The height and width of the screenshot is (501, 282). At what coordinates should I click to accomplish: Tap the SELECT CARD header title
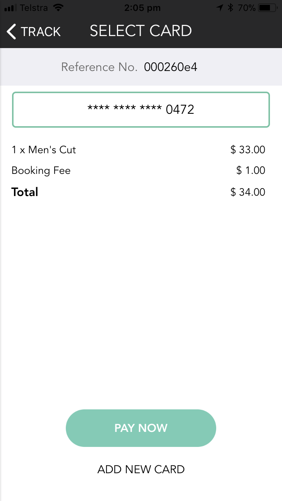[x=141, y=31]
